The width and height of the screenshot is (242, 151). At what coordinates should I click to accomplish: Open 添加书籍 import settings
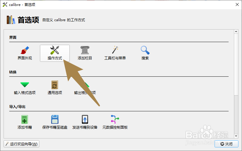click(x=25, y=122)
